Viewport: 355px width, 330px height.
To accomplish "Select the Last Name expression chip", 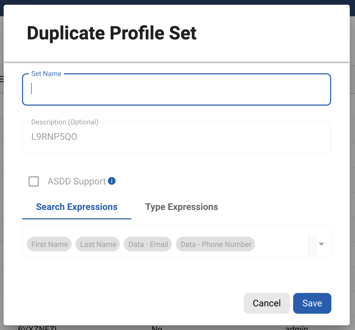I will click(x=98, y=244).
